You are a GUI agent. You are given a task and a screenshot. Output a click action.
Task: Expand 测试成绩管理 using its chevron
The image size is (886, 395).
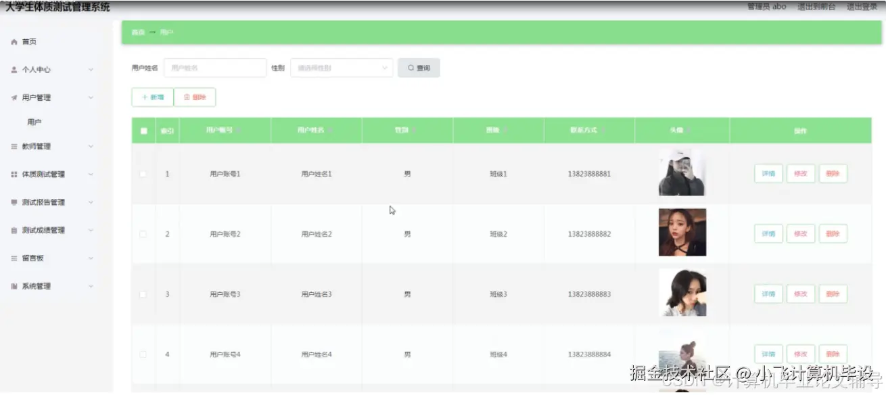[x=91, y=230]
